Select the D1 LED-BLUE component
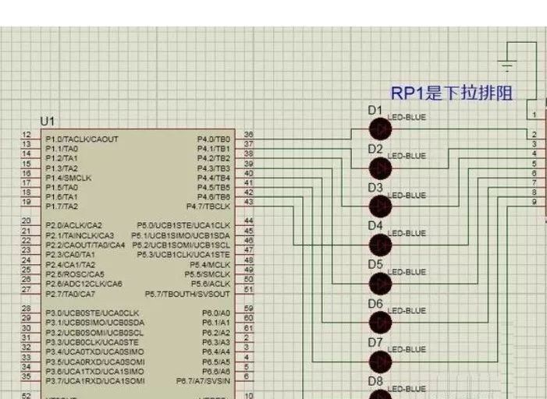 pyautogui.click(x=380, y=129)
